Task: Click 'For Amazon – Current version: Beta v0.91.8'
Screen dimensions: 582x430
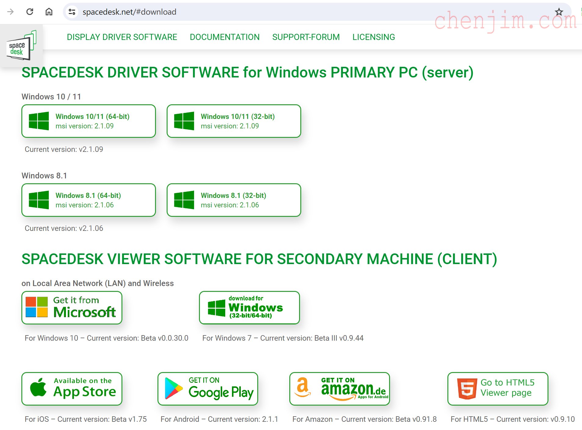Action: pyautogui.click(x=364, y=419)
